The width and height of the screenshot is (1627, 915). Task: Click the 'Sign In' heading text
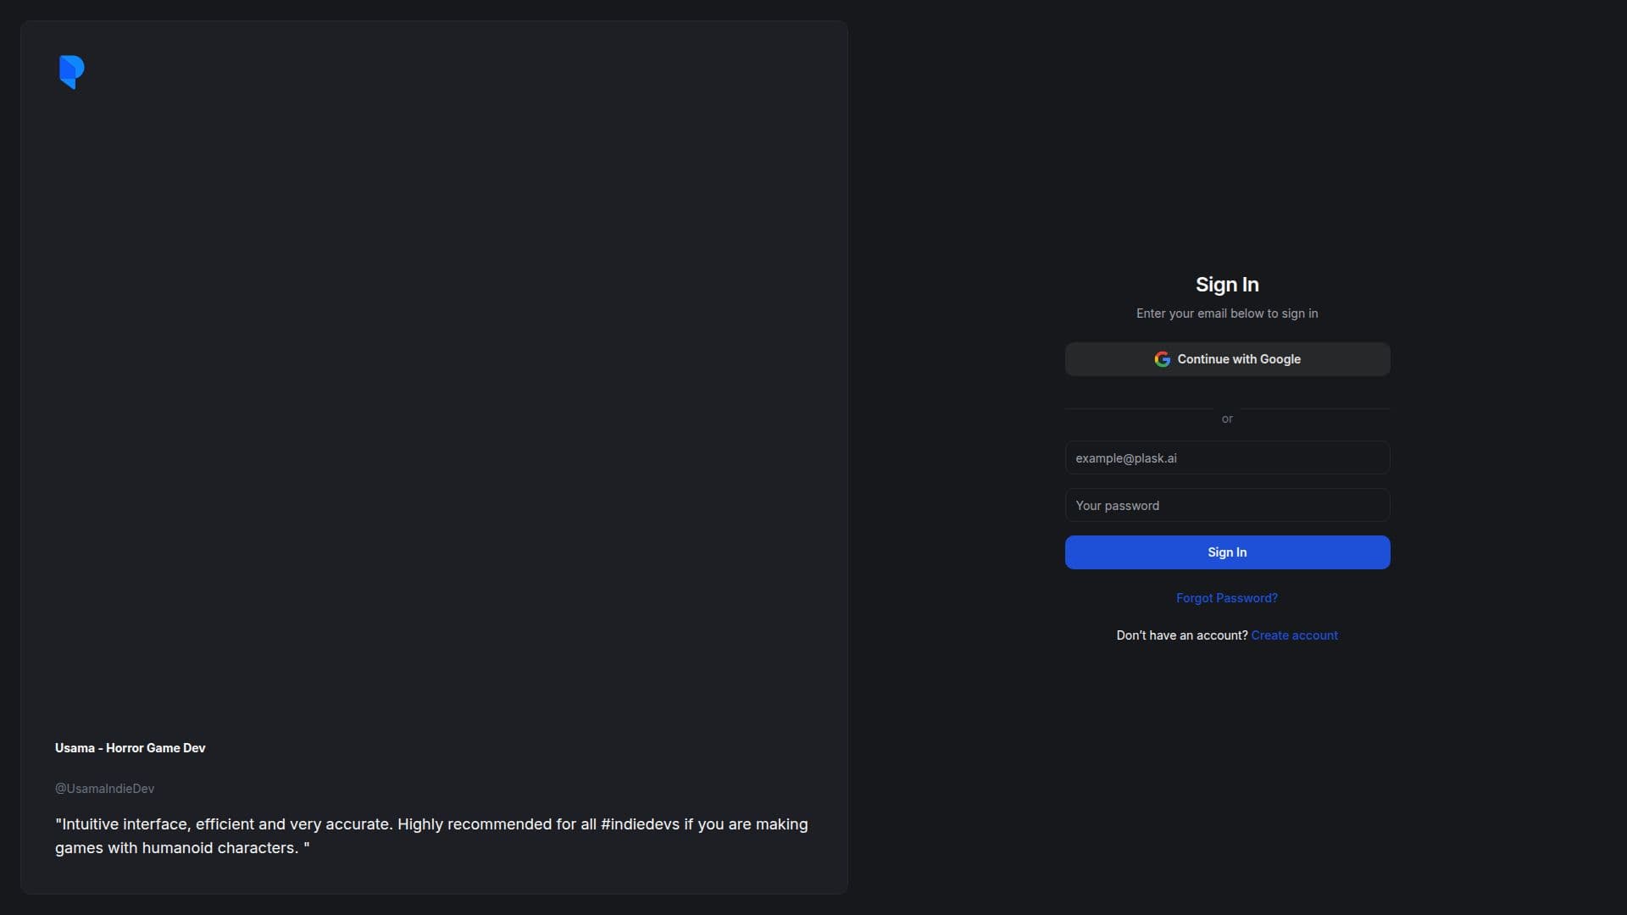tap(1226, 285)
